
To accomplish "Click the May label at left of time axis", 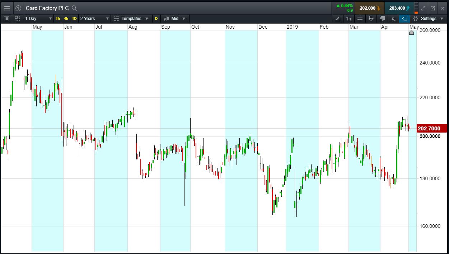I will (x=37, y=27).
